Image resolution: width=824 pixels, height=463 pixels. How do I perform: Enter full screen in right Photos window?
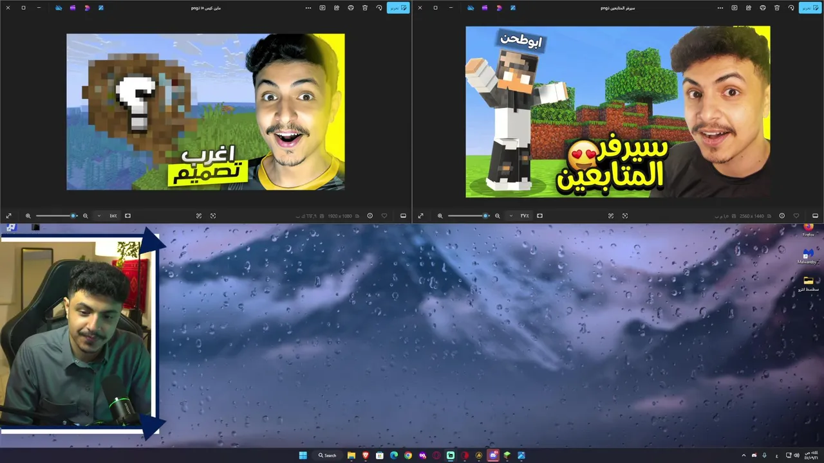[421, 216]
